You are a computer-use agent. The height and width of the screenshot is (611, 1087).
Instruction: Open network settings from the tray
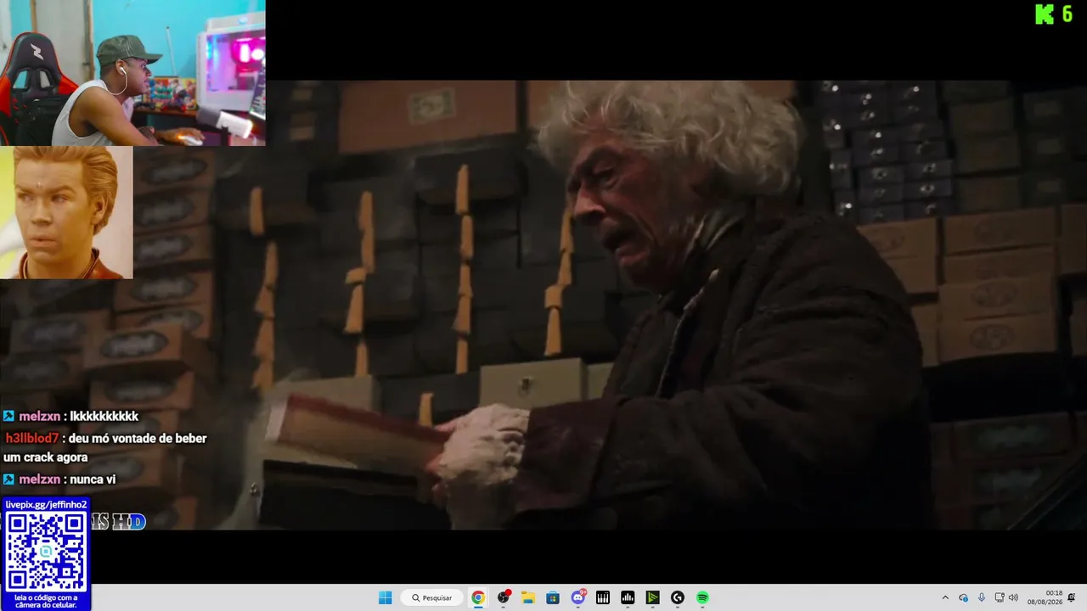point(1000,597)
